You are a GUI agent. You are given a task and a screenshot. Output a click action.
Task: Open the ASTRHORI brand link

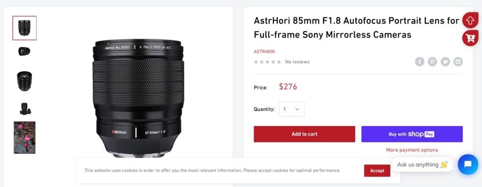[x=265, y=52]
